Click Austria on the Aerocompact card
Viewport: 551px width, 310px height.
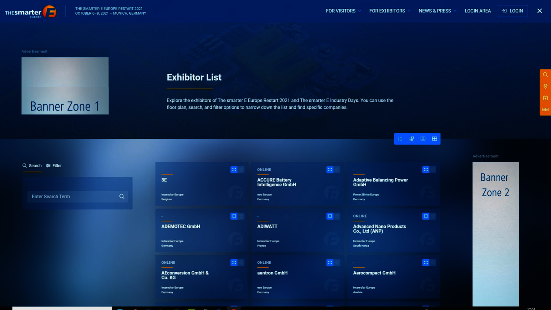tap(358, 292)
